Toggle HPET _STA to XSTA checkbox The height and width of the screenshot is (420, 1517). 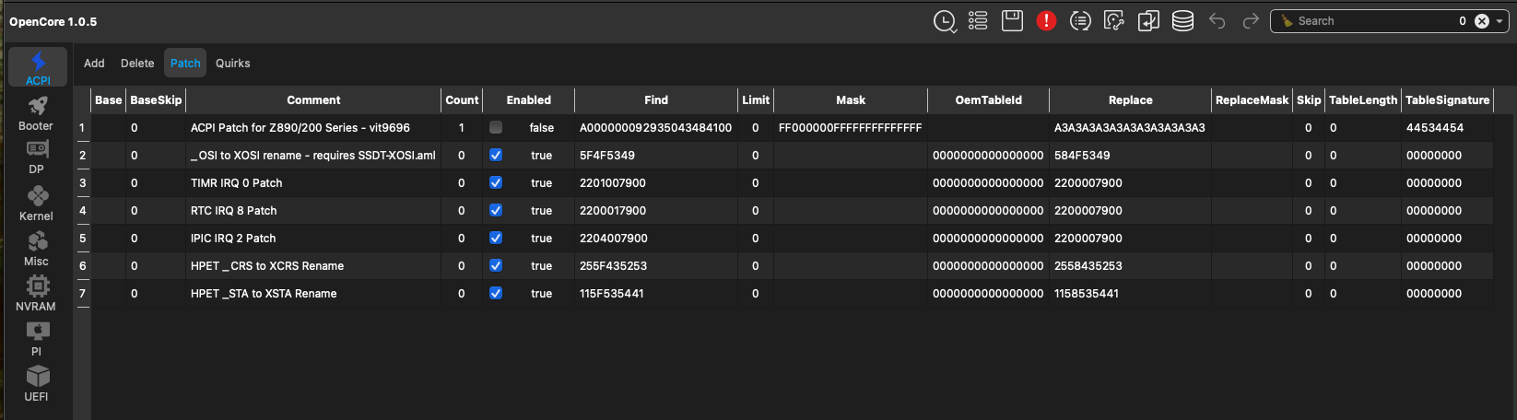coord(496,293)
